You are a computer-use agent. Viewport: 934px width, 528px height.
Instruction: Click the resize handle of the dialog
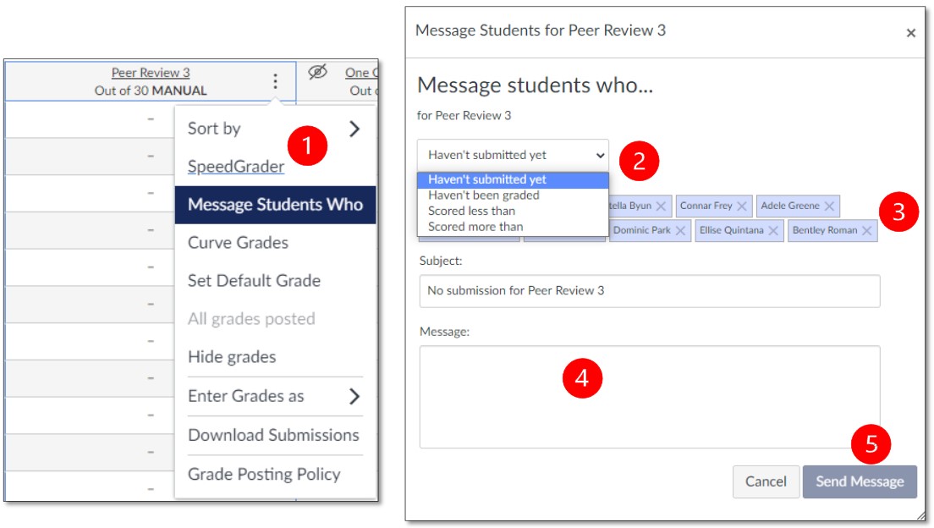point(921,516)
